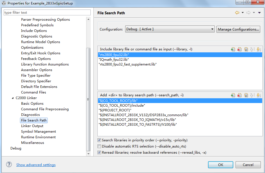
Task: Delete selected directory in --search_path list
Action: (239, 95)
